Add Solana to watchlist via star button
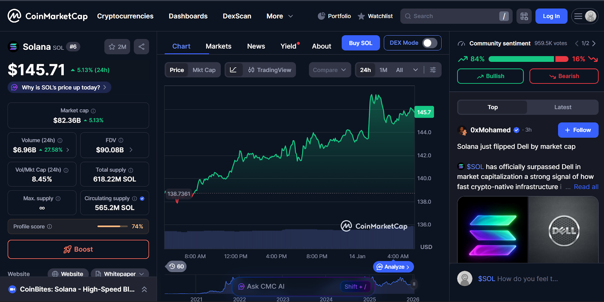Viewport: 604px width, 302px height. pos(117,47)
